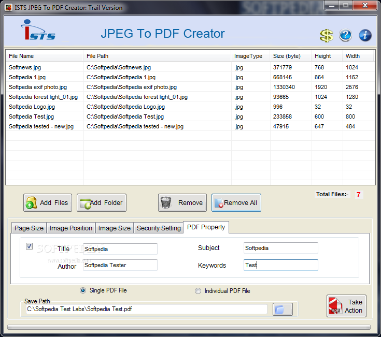381x337 pixels.
Task: Click height value 1920
Action: coord(321,87)
